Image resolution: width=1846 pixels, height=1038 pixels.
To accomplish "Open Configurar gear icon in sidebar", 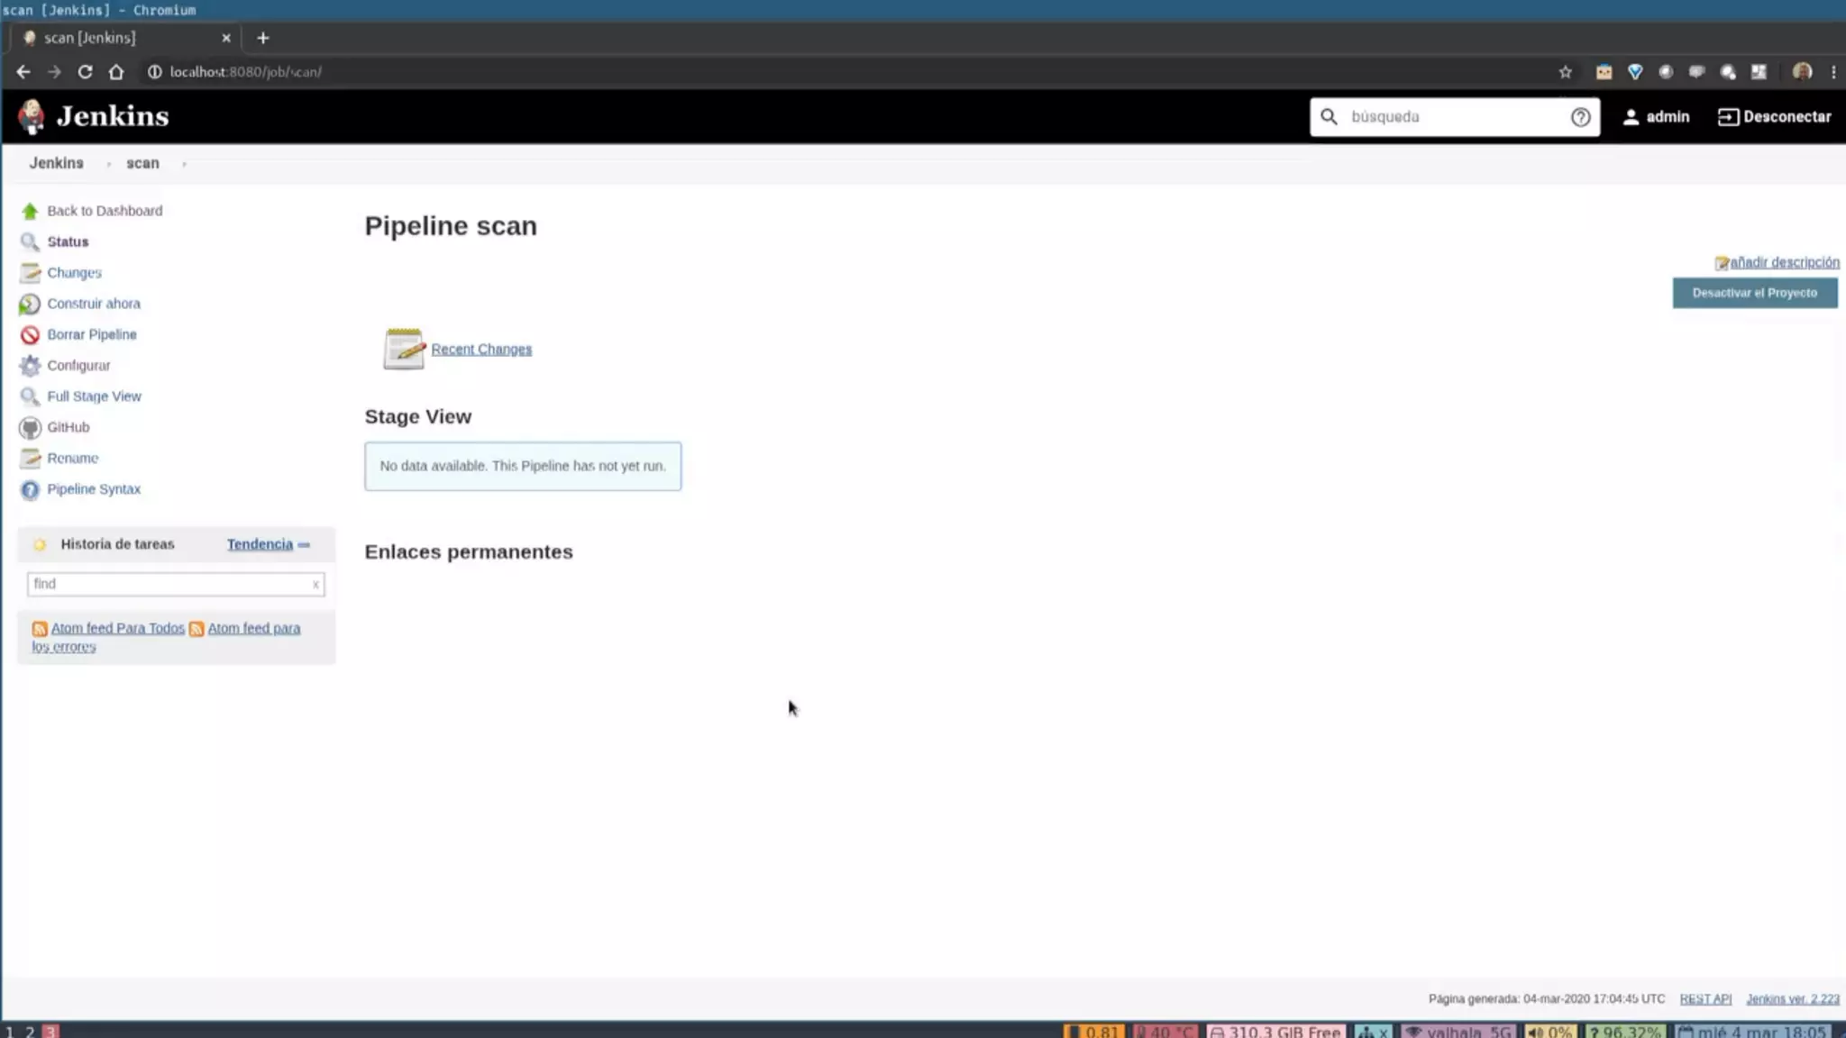I will (30, 366).
